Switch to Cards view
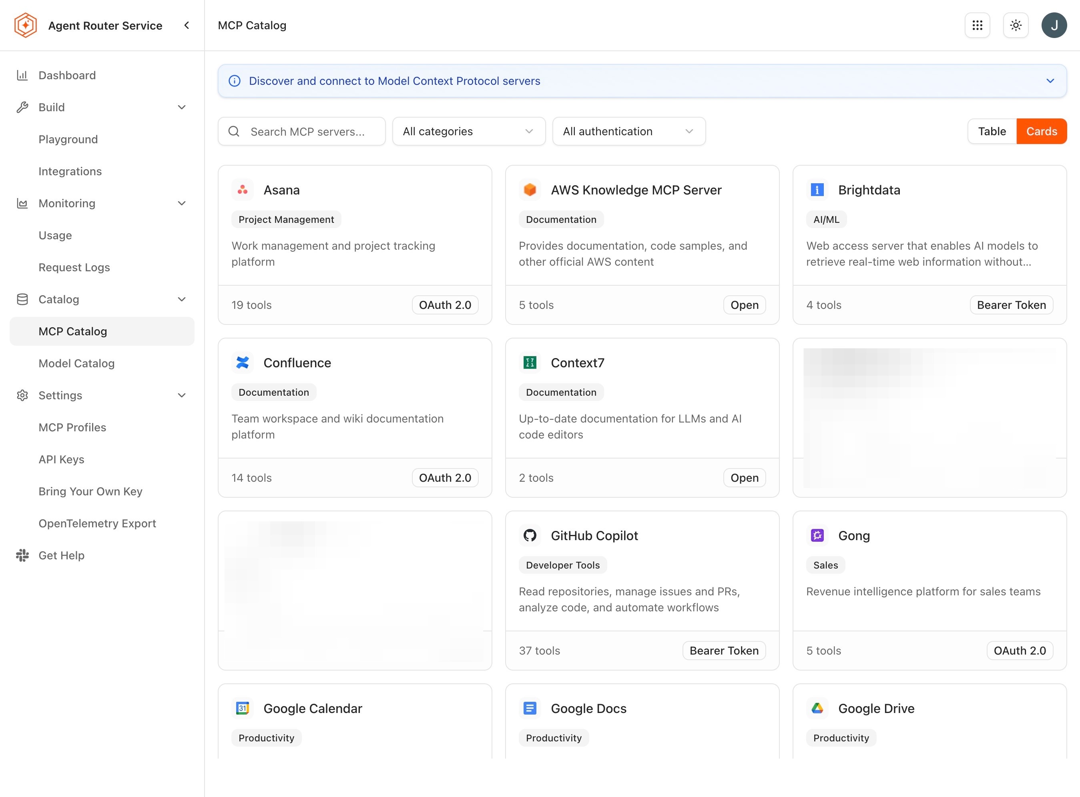 click(x=1042, y=131)
